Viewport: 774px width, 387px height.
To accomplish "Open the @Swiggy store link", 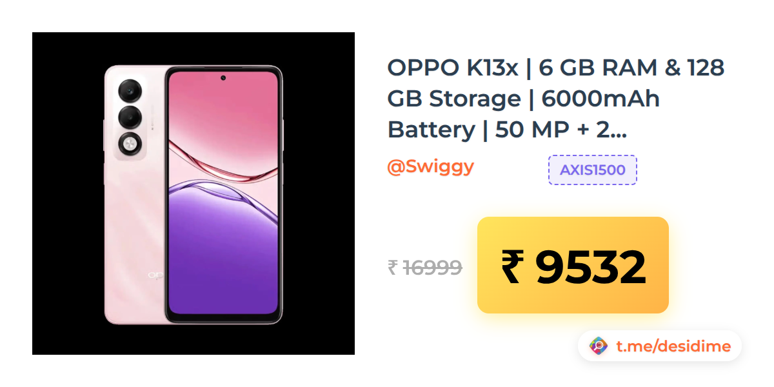I will point(430,166).
